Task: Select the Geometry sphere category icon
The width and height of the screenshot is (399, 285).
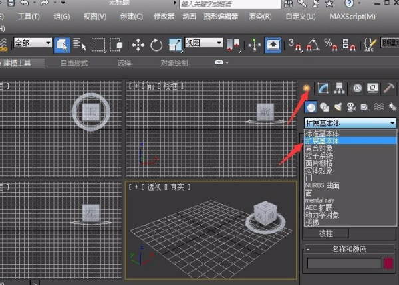Action: [311, 107]
